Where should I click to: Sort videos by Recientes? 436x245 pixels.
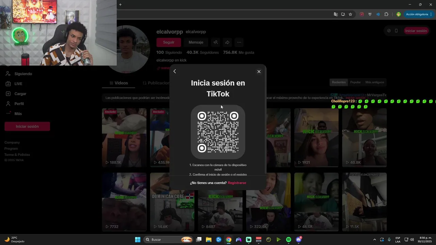pyautogui.click(x=339, y=82)
